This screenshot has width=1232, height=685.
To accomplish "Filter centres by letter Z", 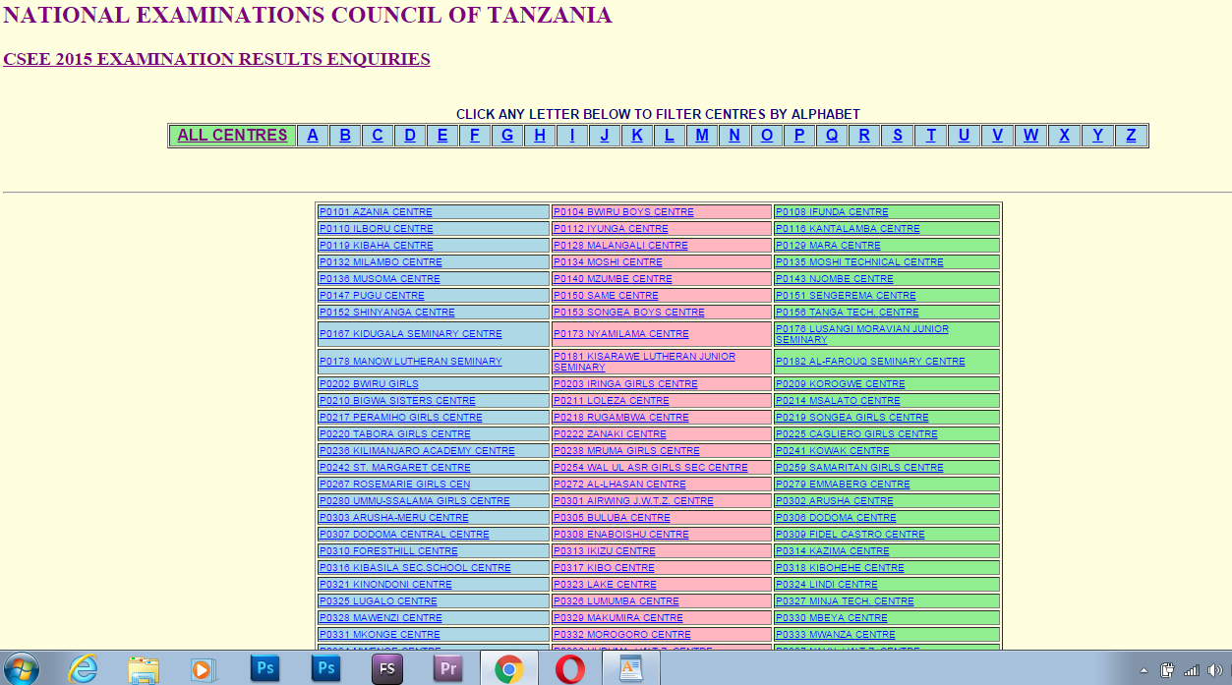I will 1130,135.
